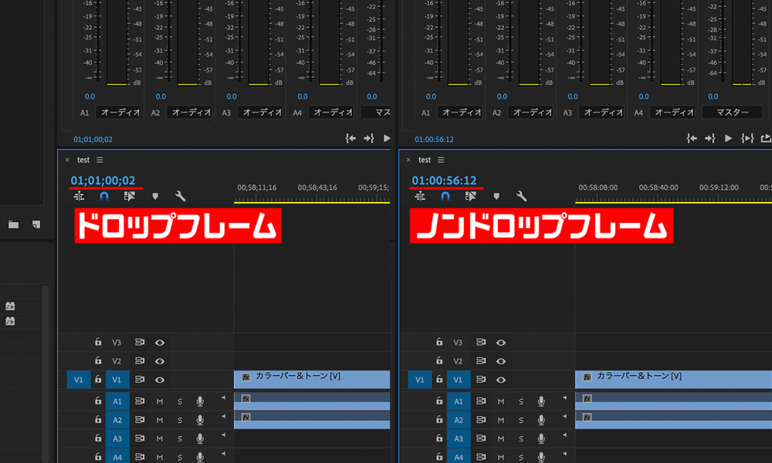Image resolution: width=772 pixels, height=463 pixels.
Task: Click the A1 track targeting button
Action: tap(117, 401)
